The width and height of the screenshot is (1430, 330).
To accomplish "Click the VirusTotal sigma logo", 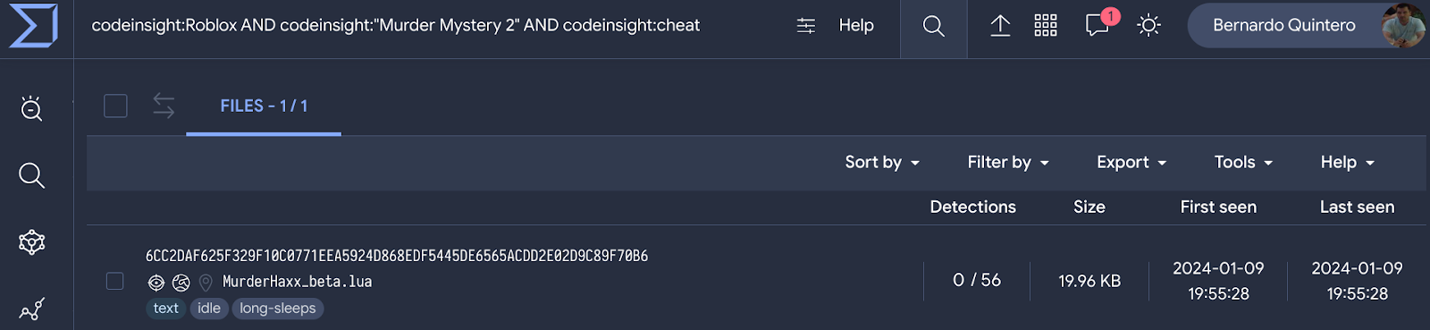I will [33, 26].
